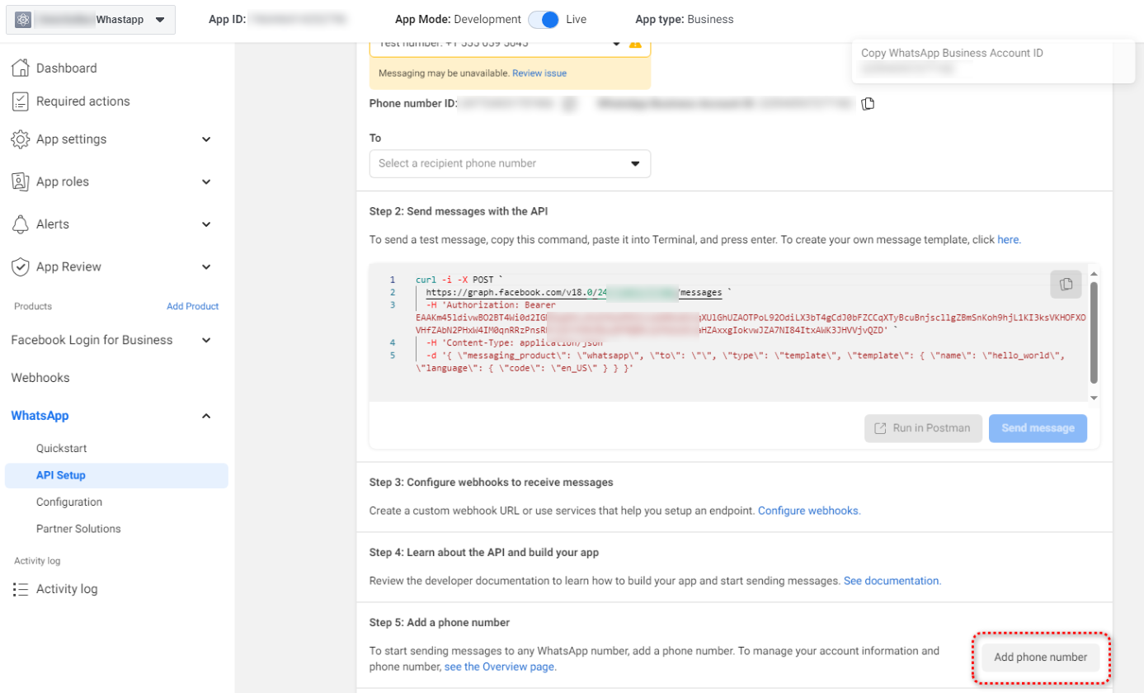
Task: Open the recipient phone number dropdown
Action: pyautogui.click(x=510, y=163)
